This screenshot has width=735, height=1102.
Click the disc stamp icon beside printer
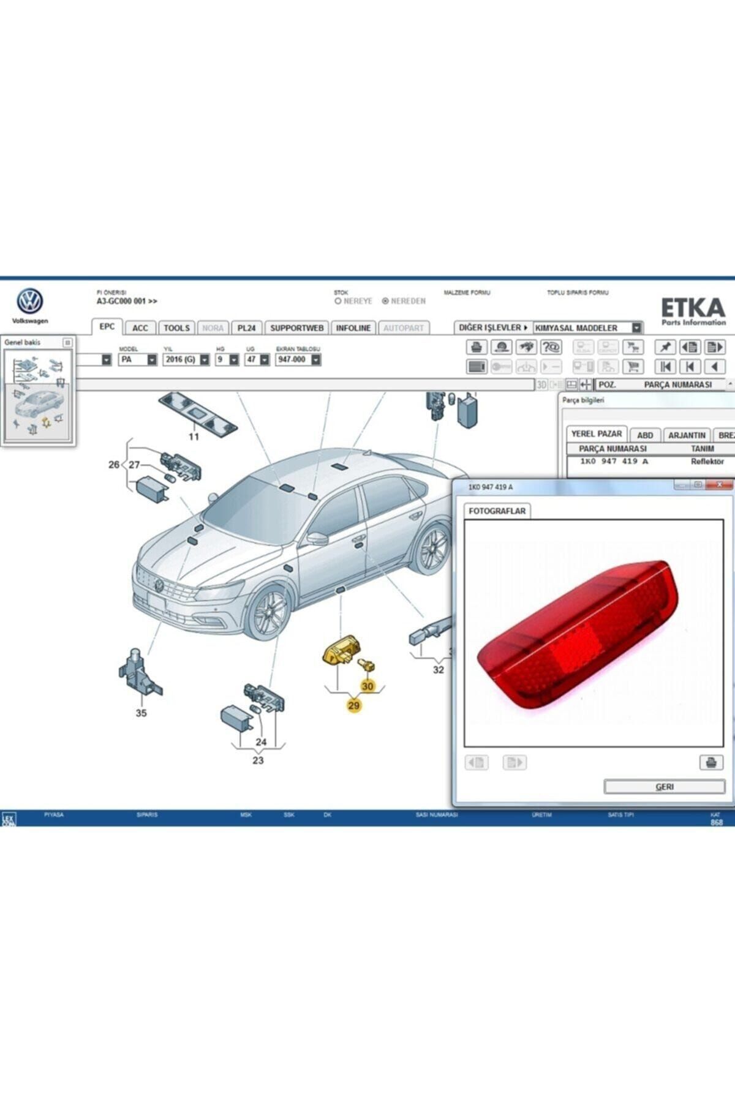(502, 347)
